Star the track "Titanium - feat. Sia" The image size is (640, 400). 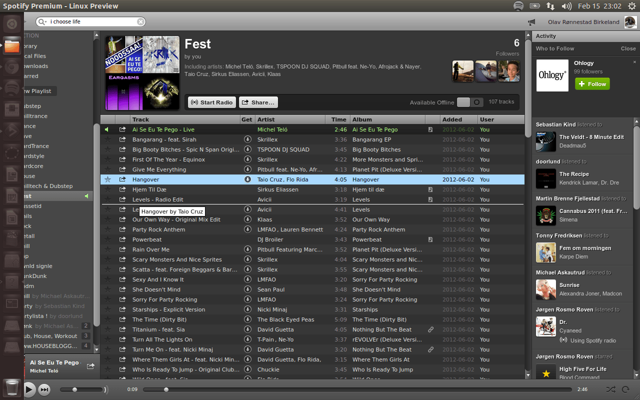coord(108,329)
